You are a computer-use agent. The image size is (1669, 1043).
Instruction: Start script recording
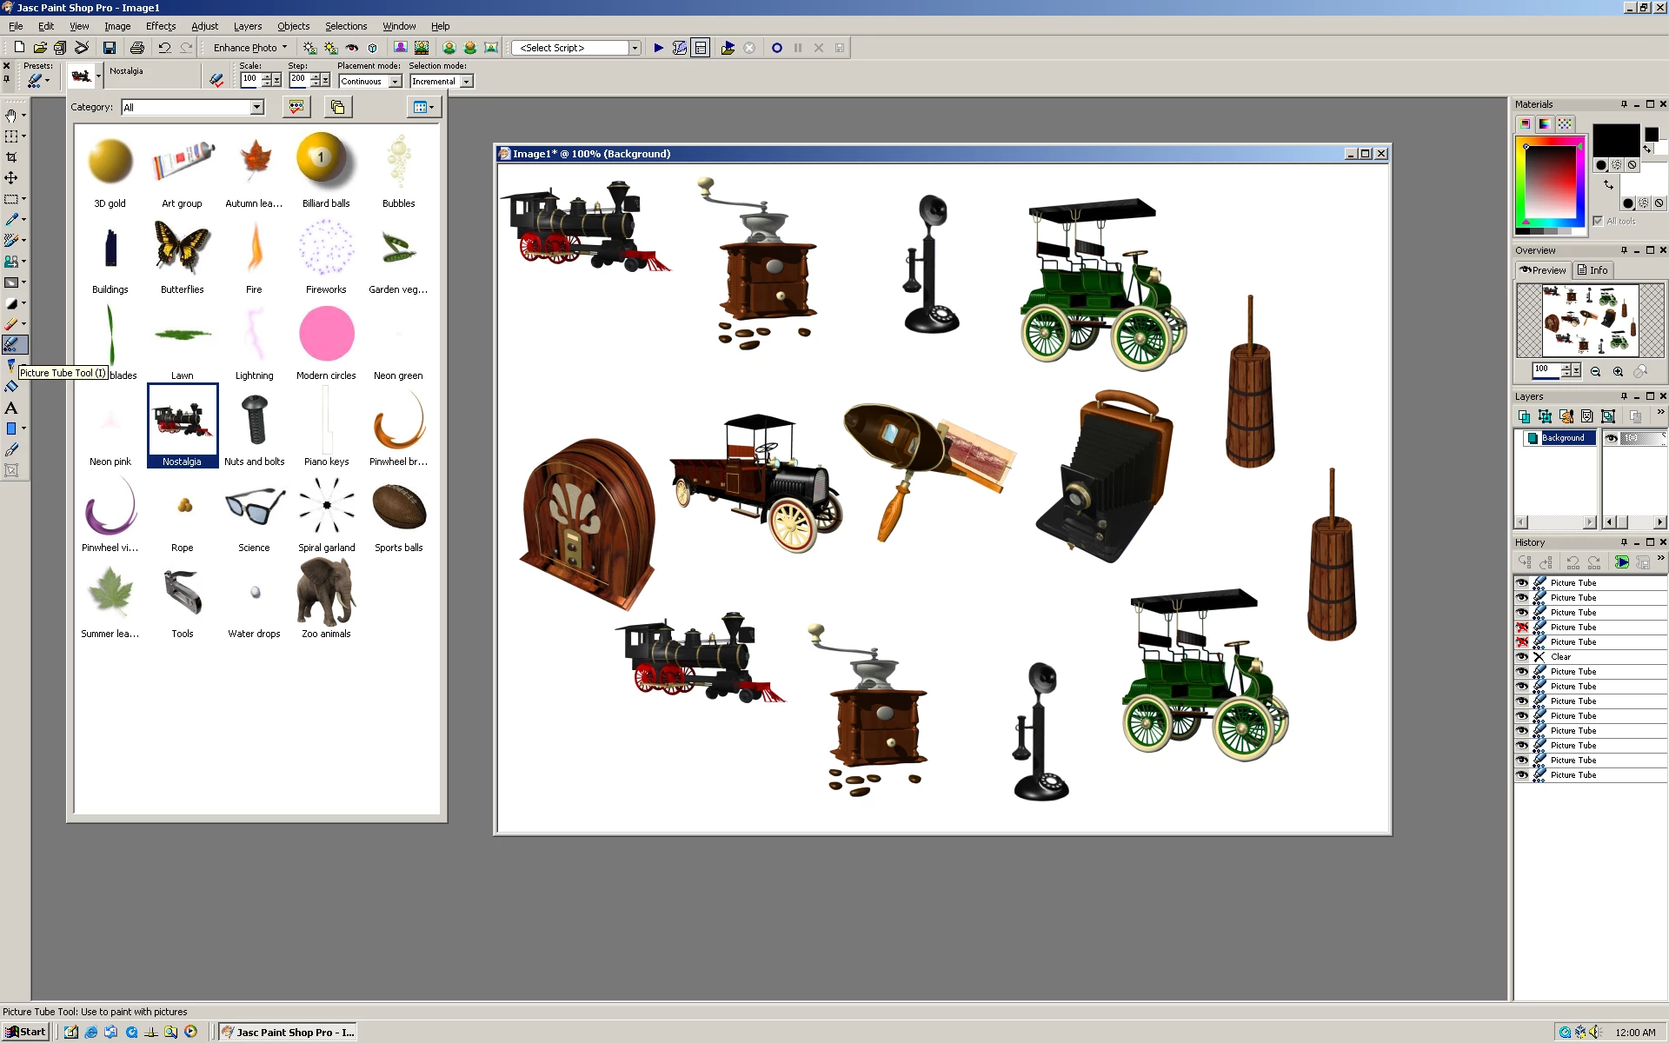click(776, 48)
